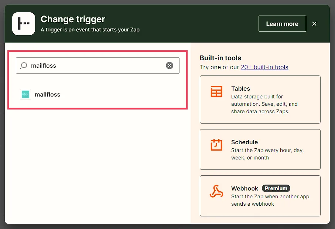Screen dimensions: 335x229
Task: Click the Zapier trigger icon in header
Action: pos(24,24)
